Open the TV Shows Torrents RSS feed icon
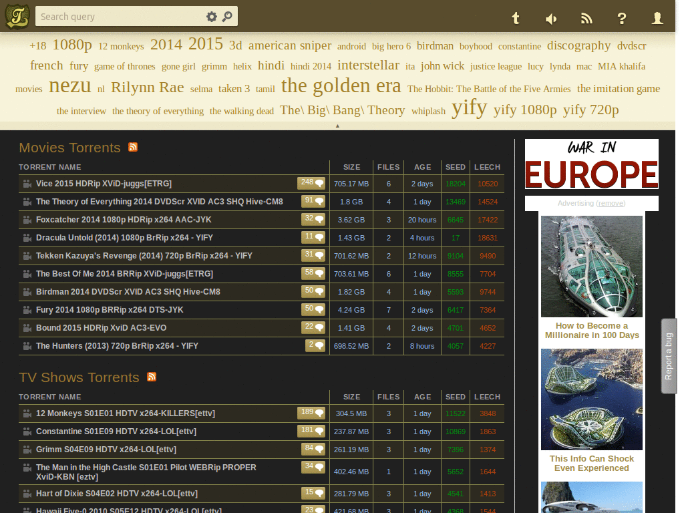 coord(152,377)
